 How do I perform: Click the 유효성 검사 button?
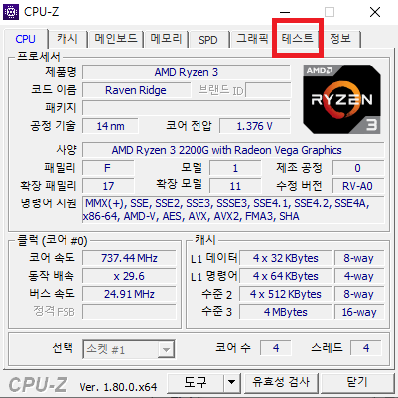281,383
